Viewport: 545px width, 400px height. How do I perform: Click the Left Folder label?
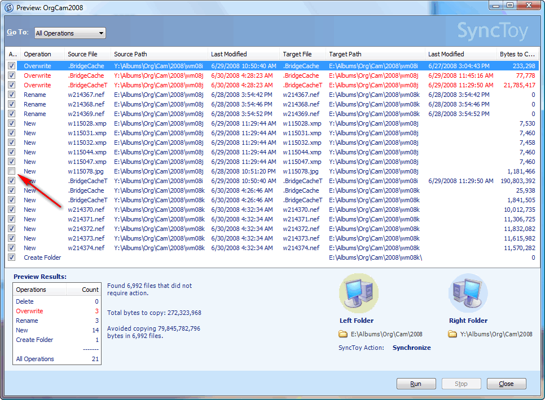[x=357, y=321]
